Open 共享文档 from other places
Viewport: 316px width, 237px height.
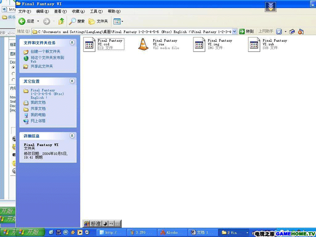[x=38, y=109]
